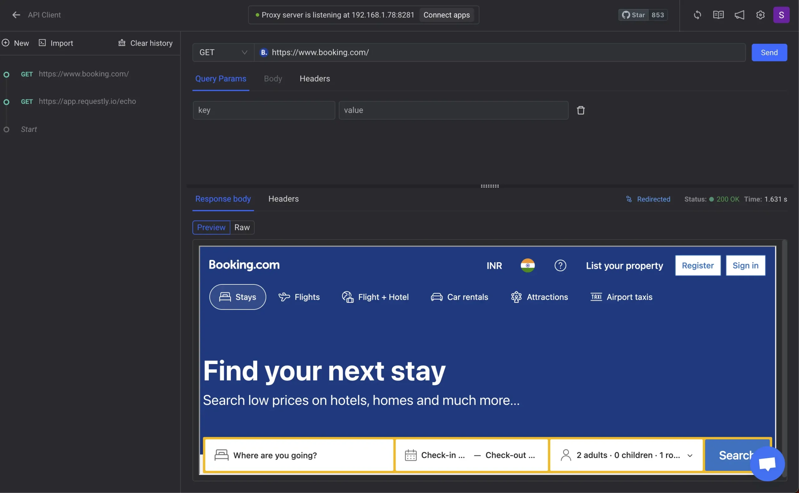Click the GitHub Star button
This screenshot has height=493, width=799.
(633, 15)
